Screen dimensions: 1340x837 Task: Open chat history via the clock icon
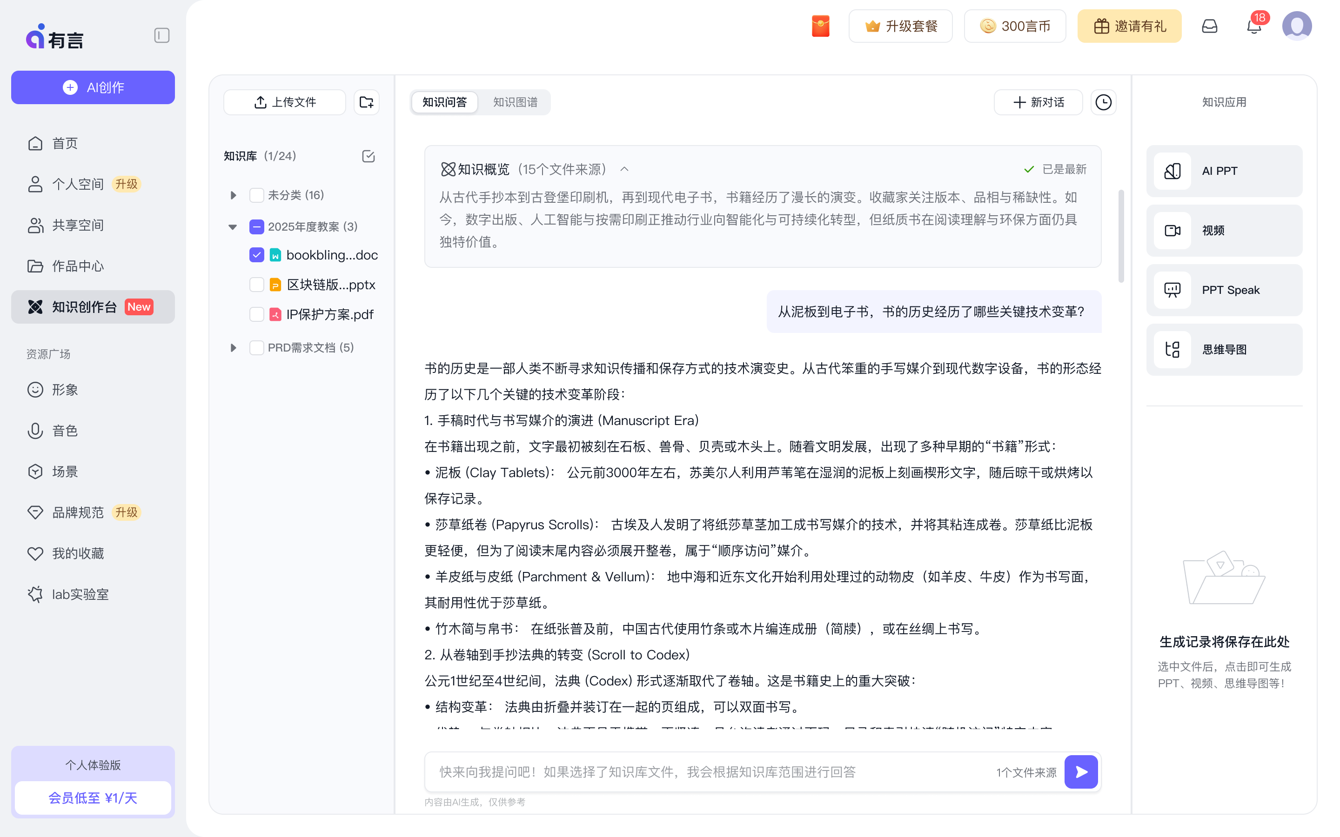[1102, 102]
